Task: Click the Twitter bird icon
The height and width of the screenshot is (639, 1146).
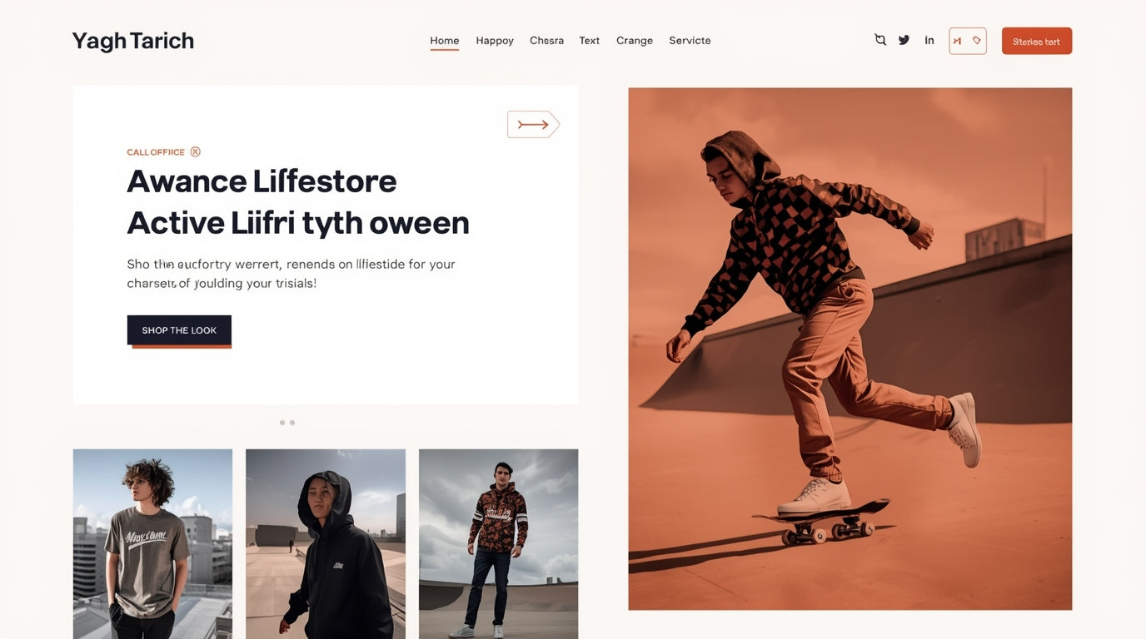Action: (x=904, y=40)
